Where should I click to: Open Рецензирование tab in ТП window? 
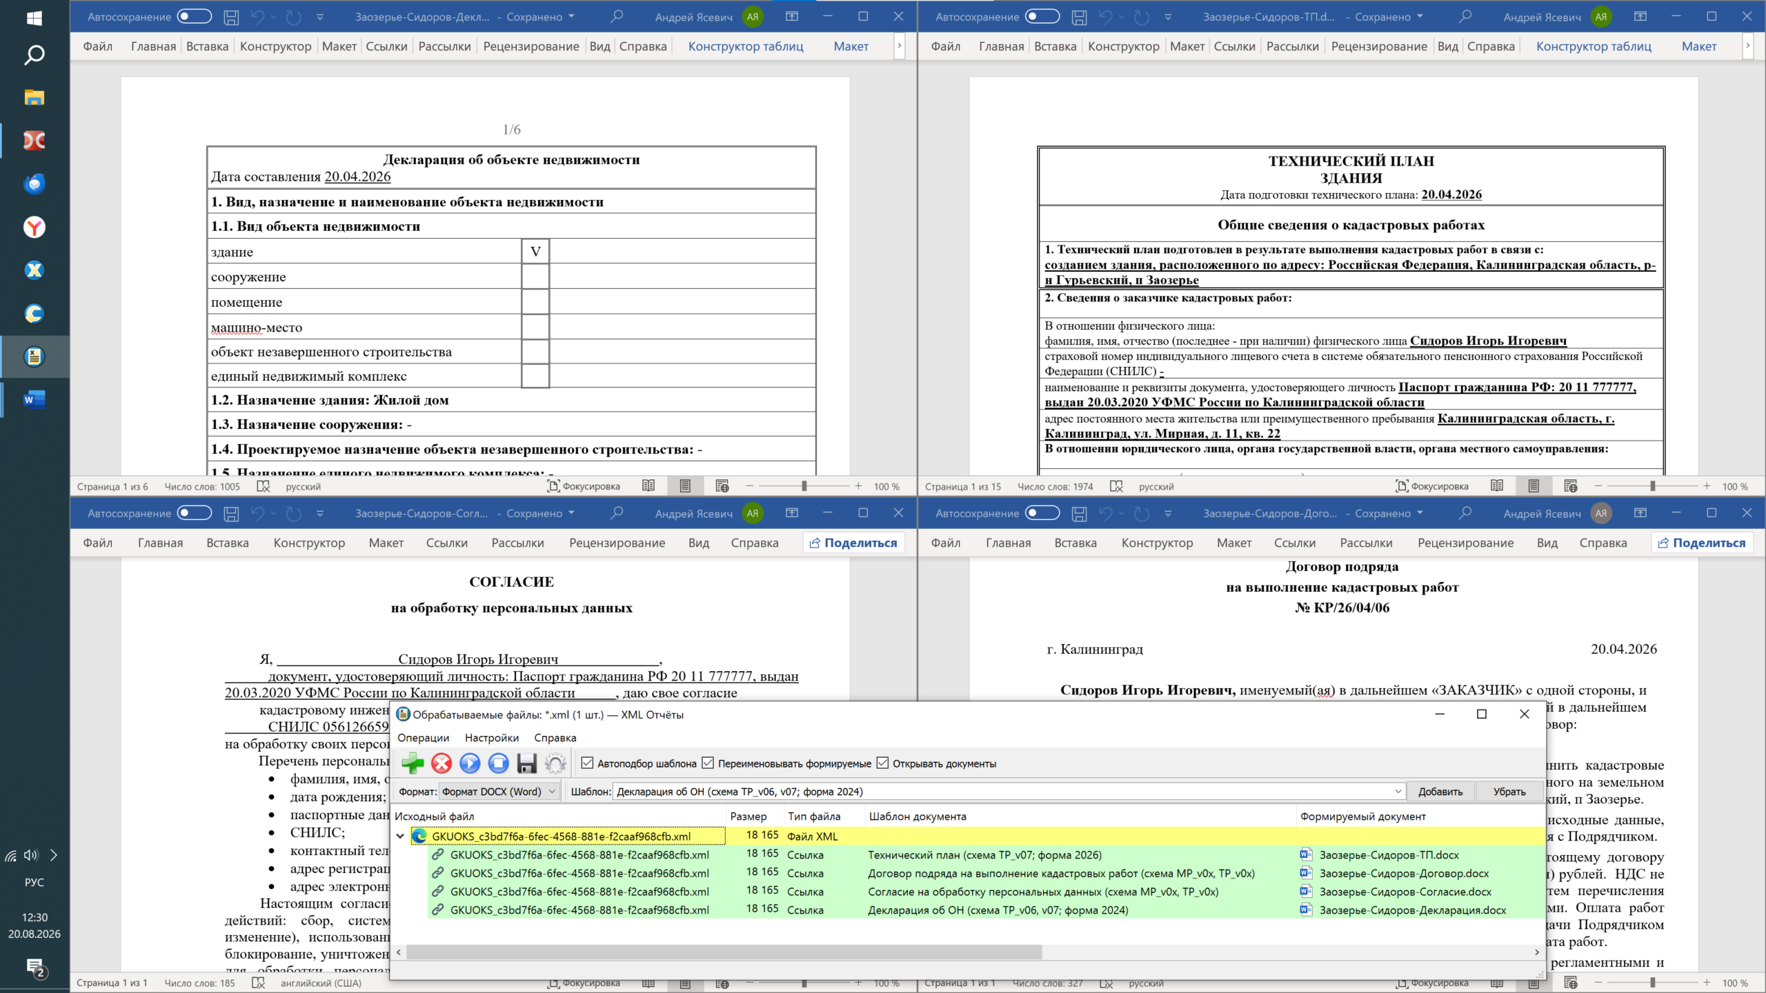click(1379, 46)
